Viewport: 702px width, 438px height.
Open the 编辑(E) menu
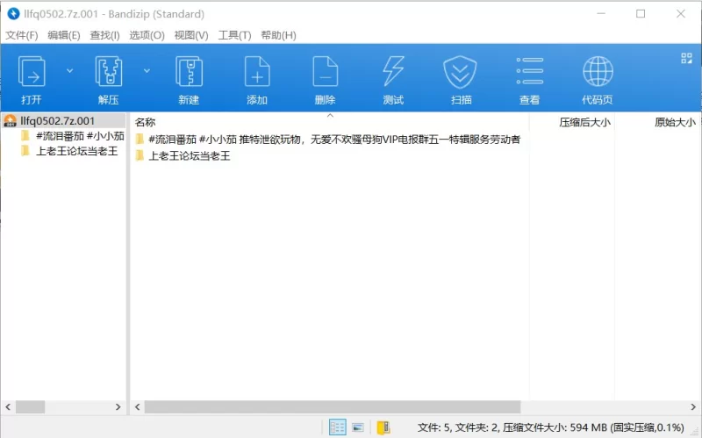point(64,35)
